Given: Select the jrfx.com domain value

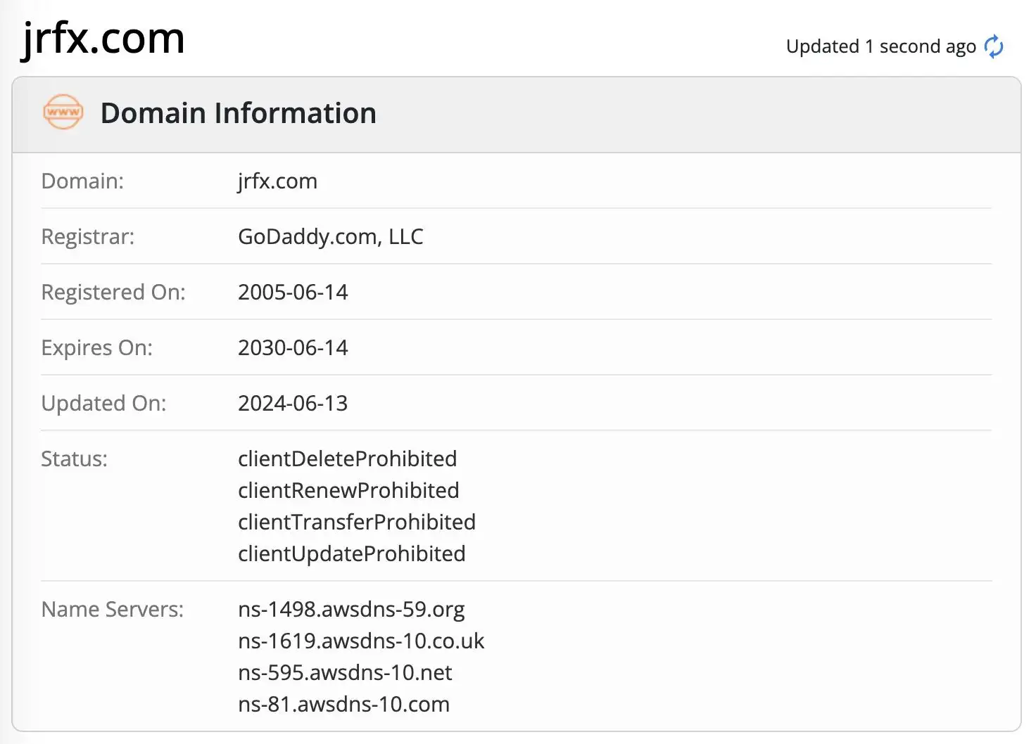Looking at the screenshot, I should [277, 181].
